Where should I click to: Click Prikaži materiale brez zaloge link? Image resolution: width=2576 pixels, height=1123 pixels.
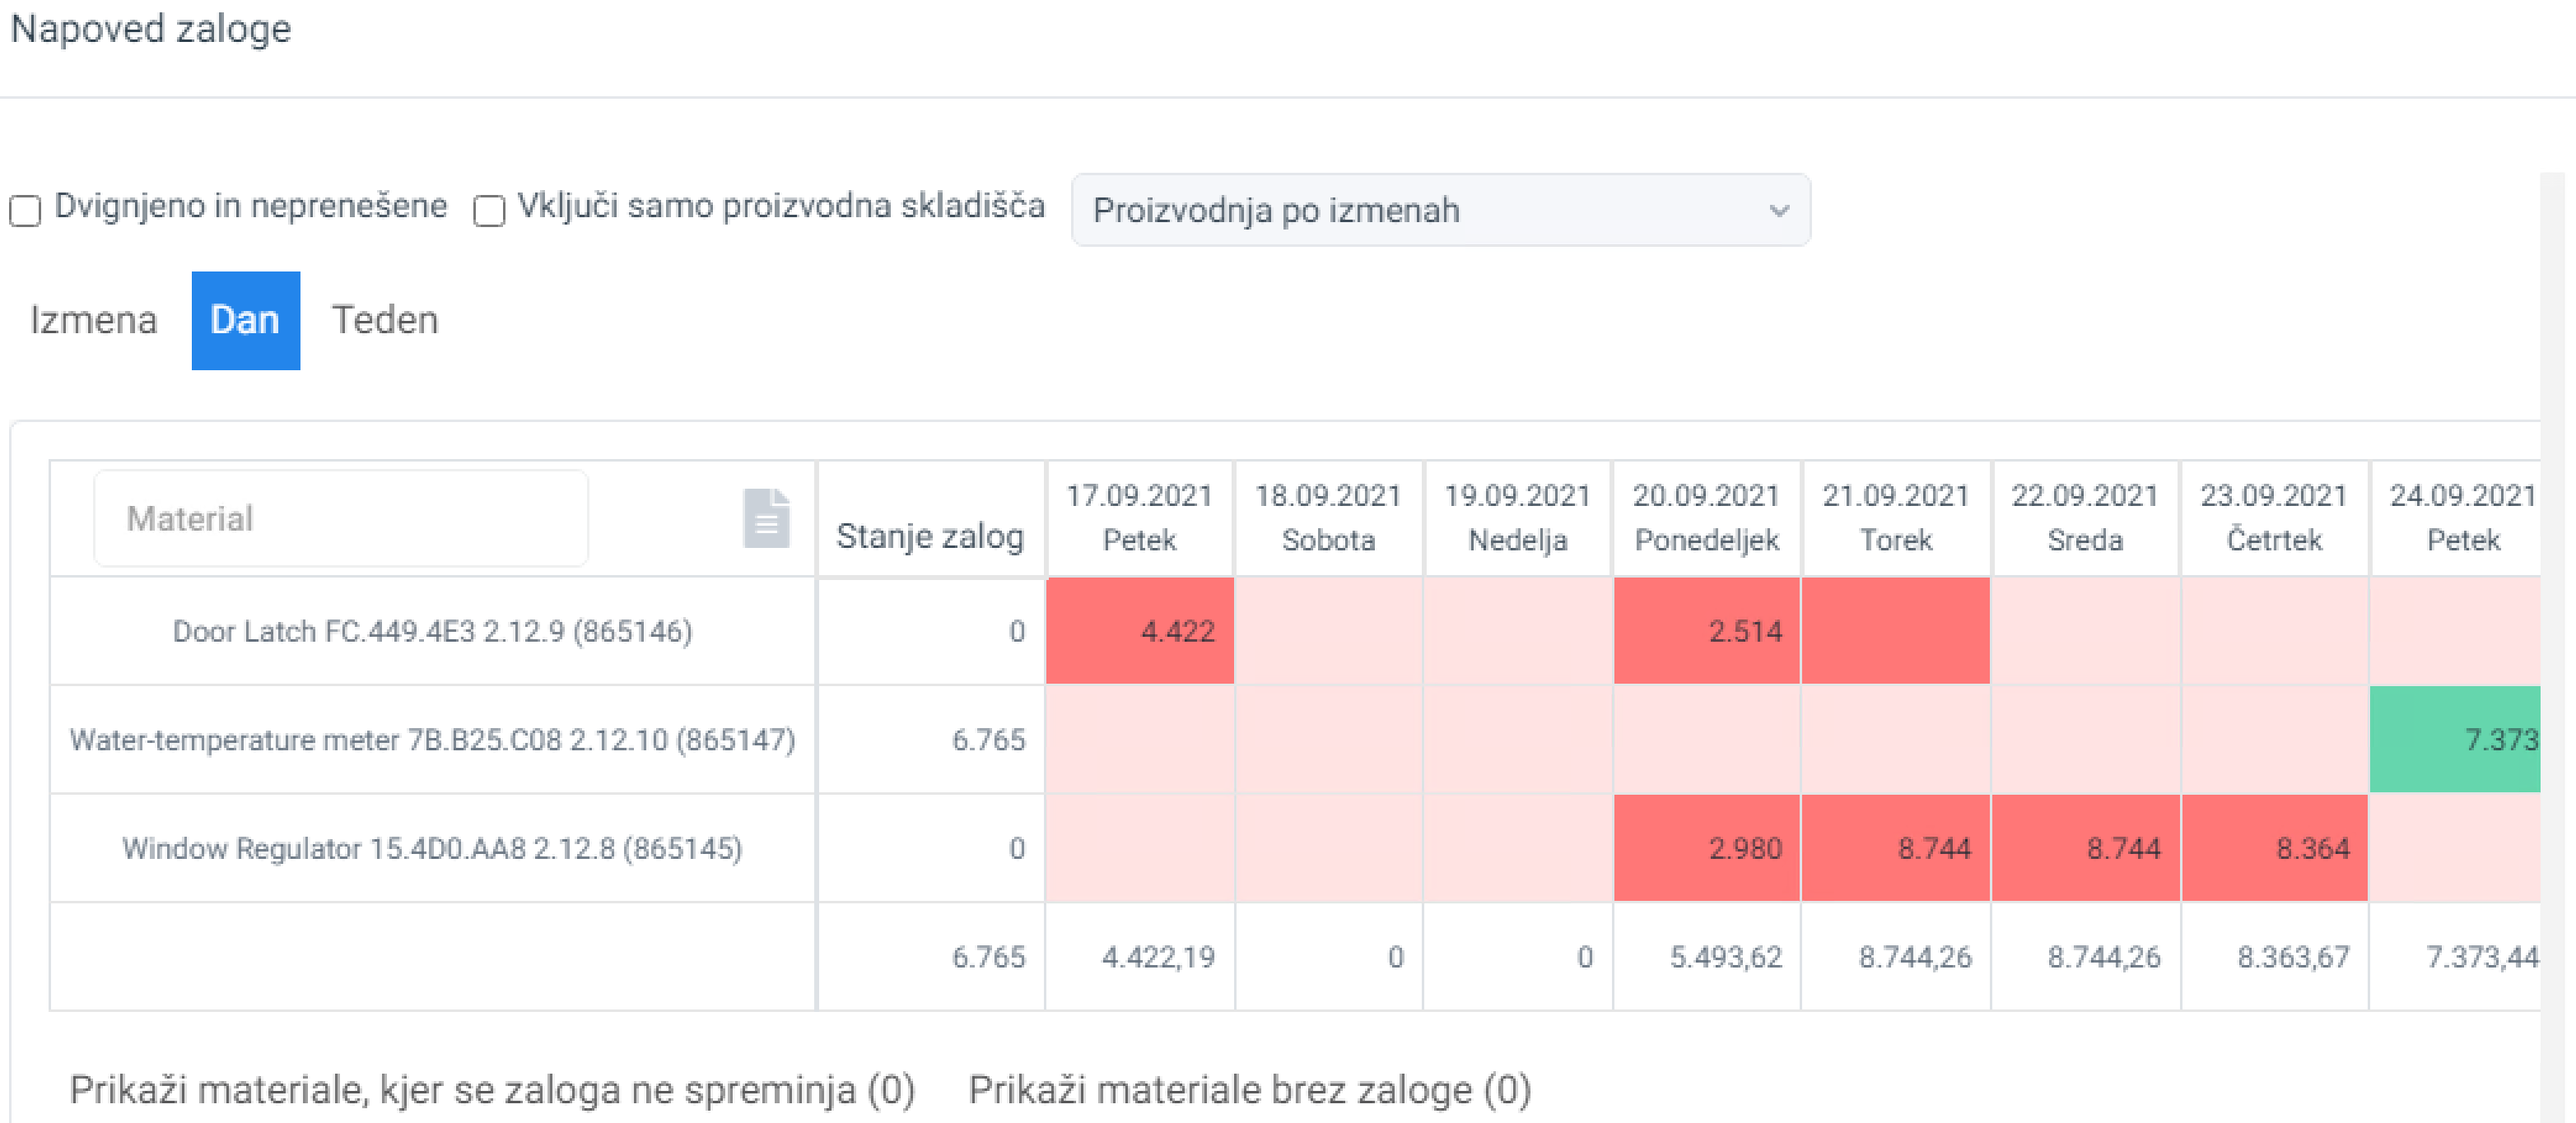click(x=1250, y=1089)
